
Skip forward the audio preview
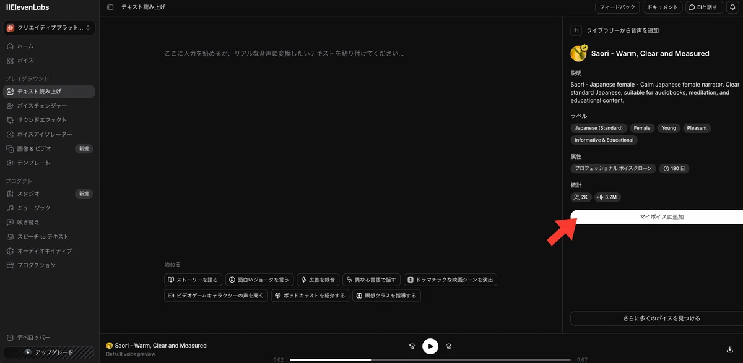tap(449, 346)
